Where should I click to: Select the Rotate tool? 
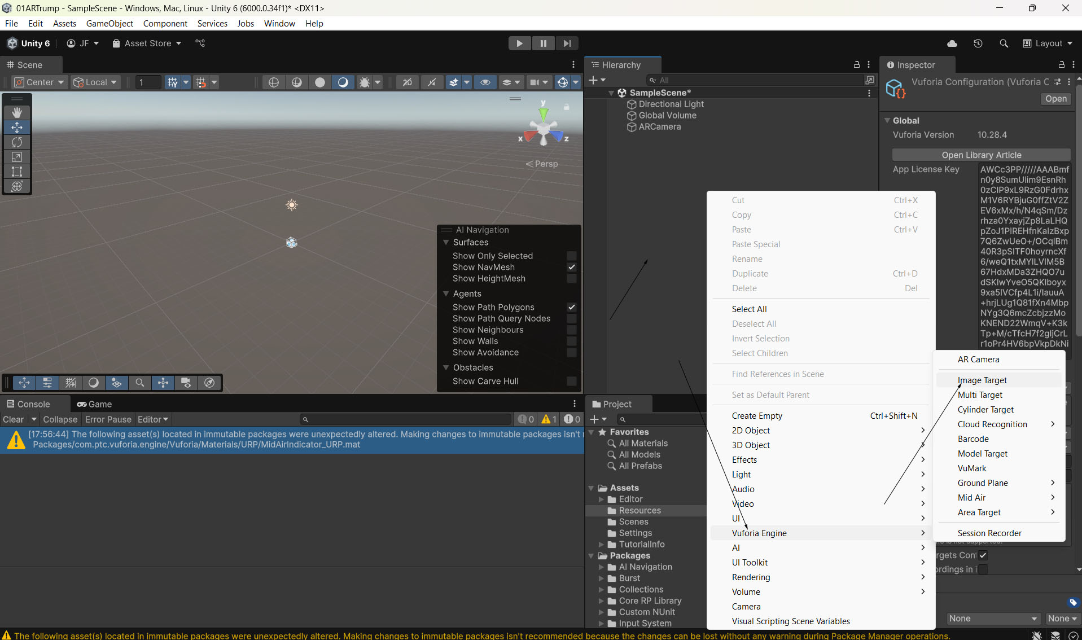(x=17, y=142)
